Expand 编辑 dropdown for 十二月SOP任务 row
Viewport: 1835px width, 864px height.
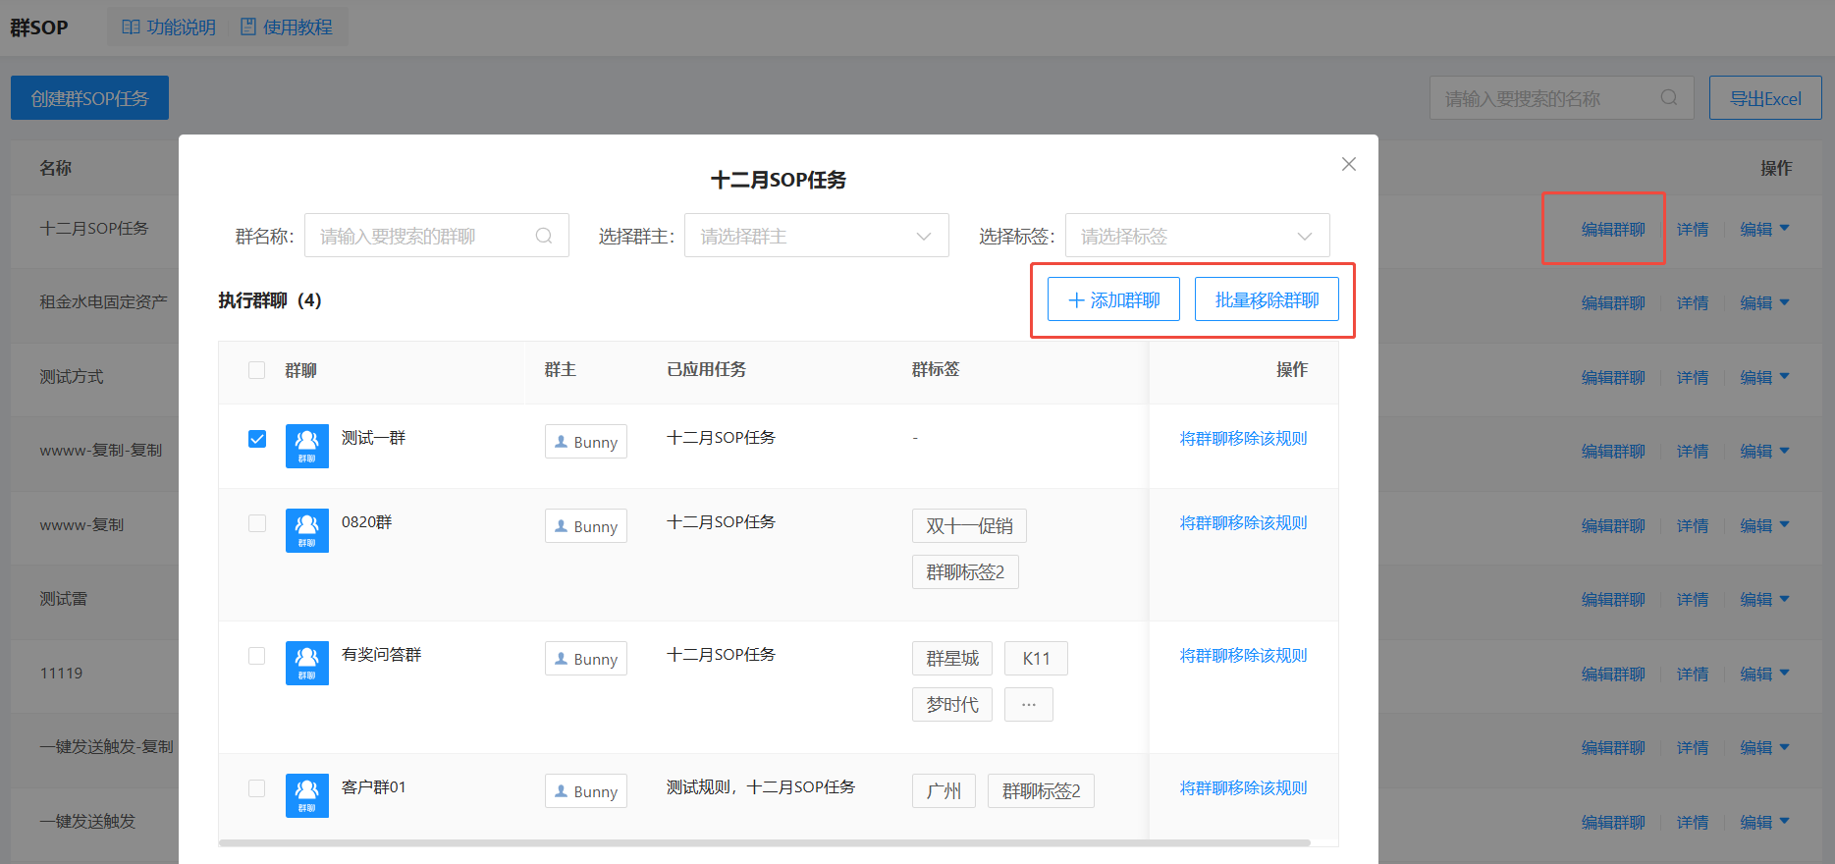click(x=1764, y=229)
